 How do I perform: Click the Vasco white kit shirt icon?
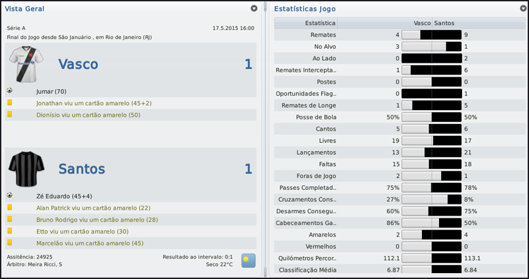[x=25, y=64]
